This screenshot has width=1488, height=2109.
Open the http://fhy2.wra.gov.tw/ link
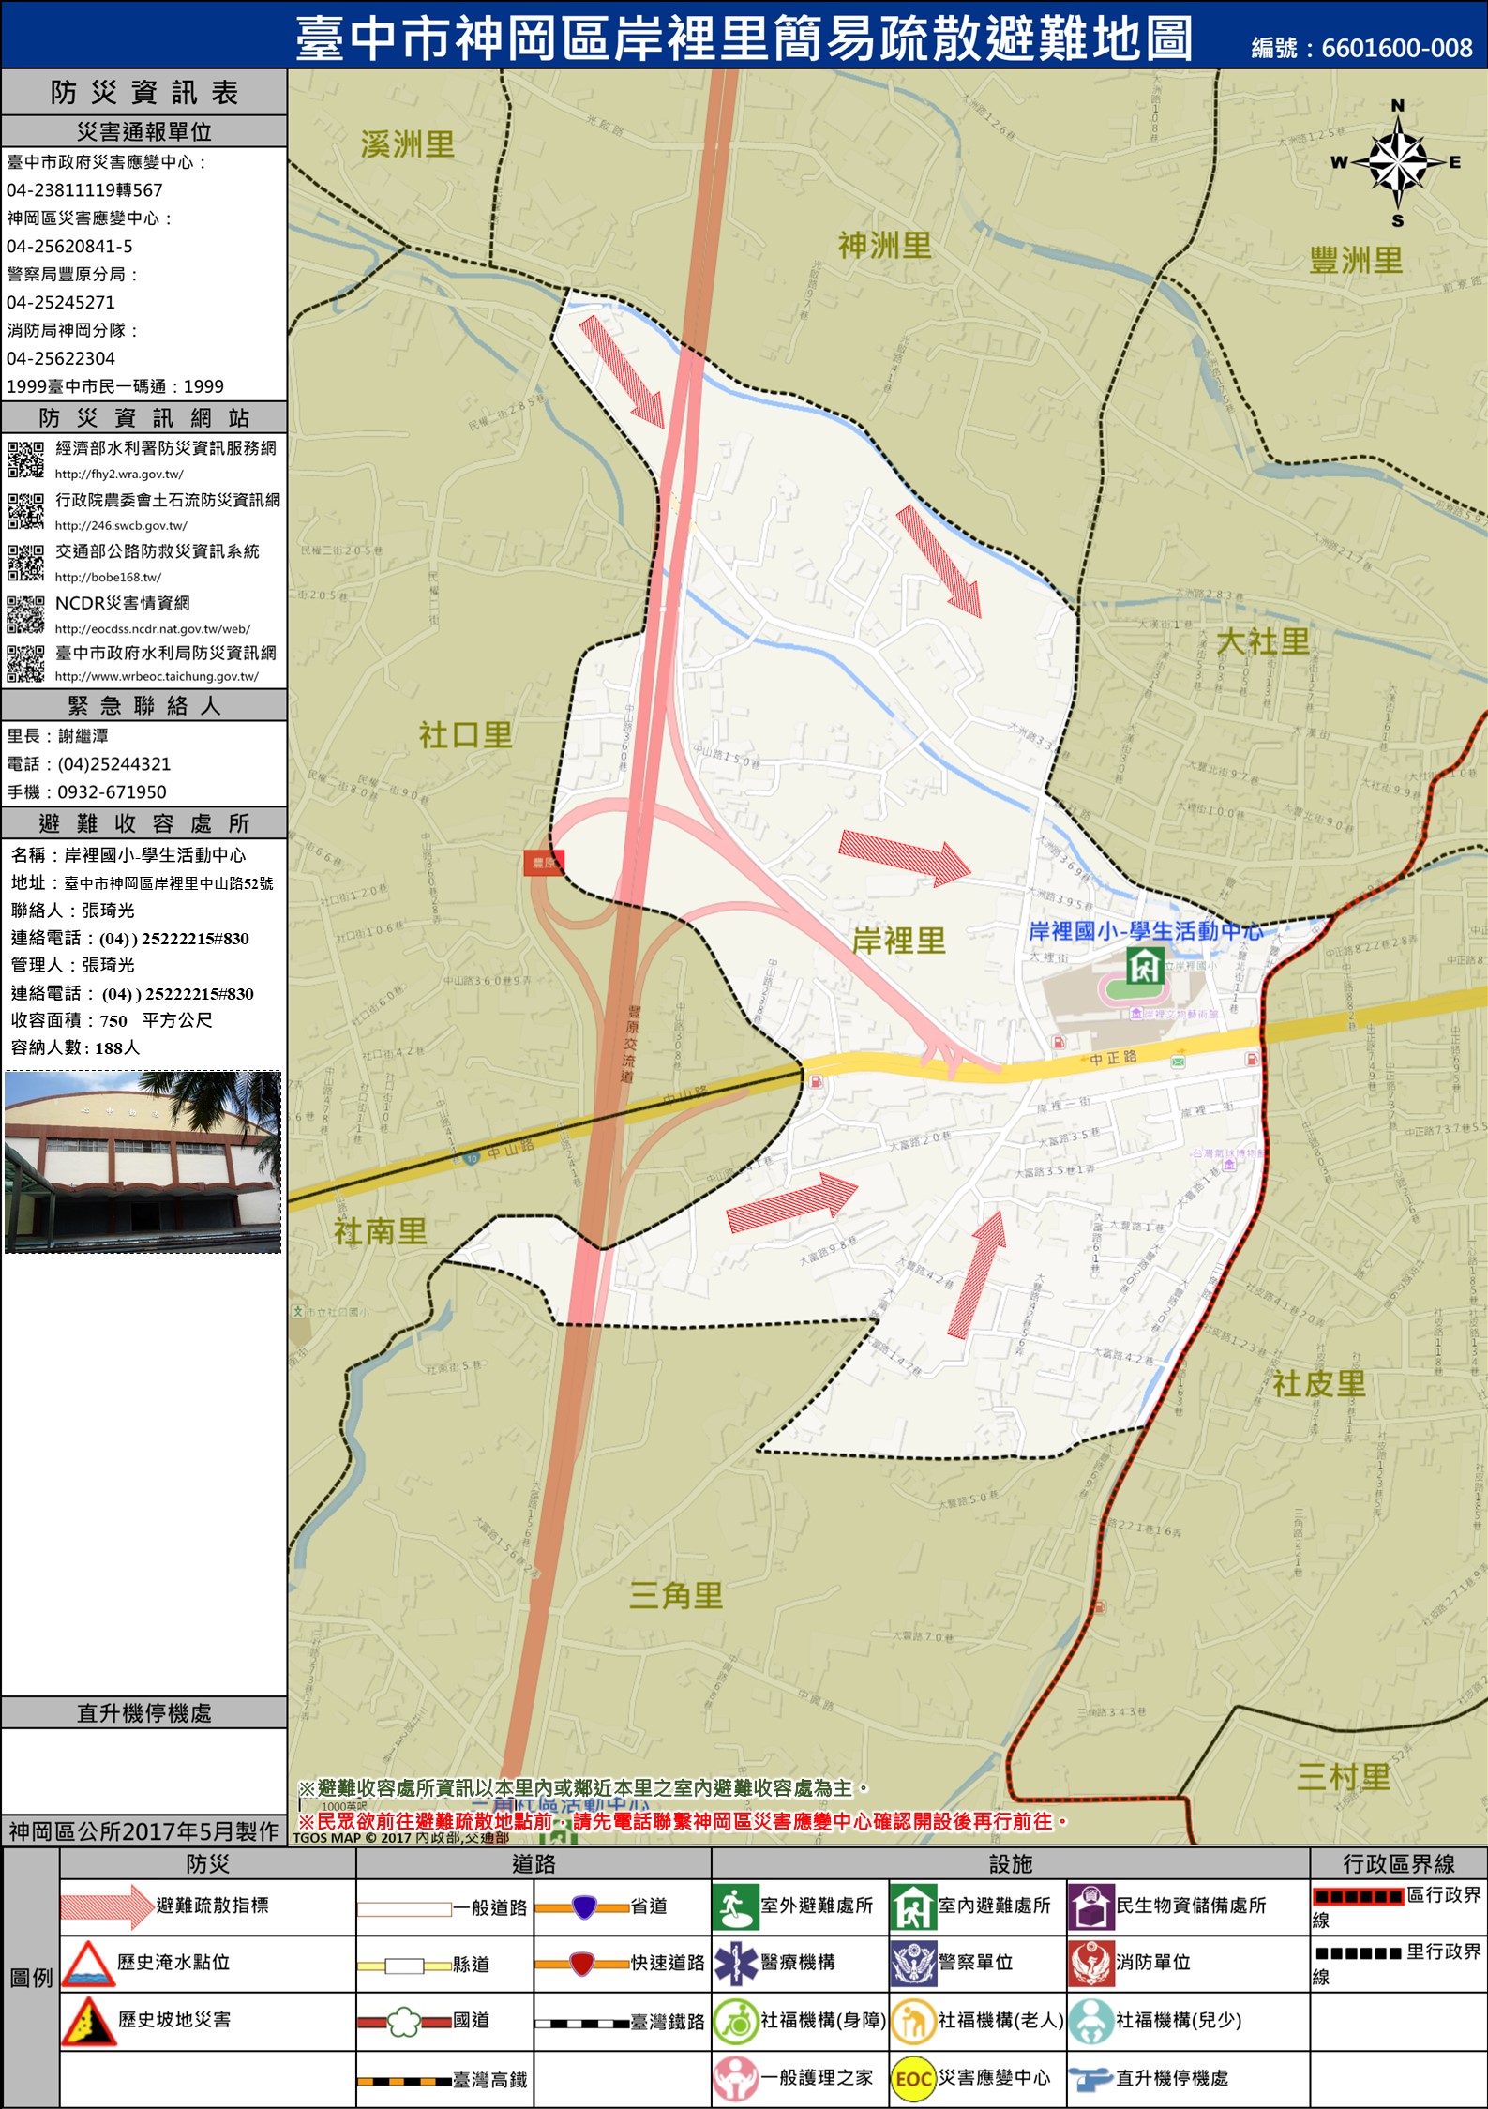(119, 475)
